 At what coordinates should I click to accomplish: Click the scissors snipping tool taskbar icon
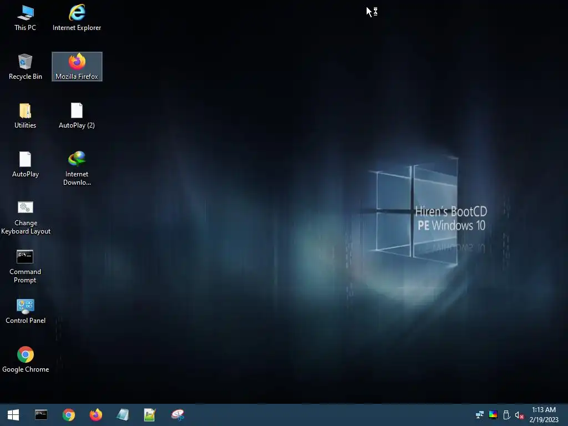pos(177,415)
